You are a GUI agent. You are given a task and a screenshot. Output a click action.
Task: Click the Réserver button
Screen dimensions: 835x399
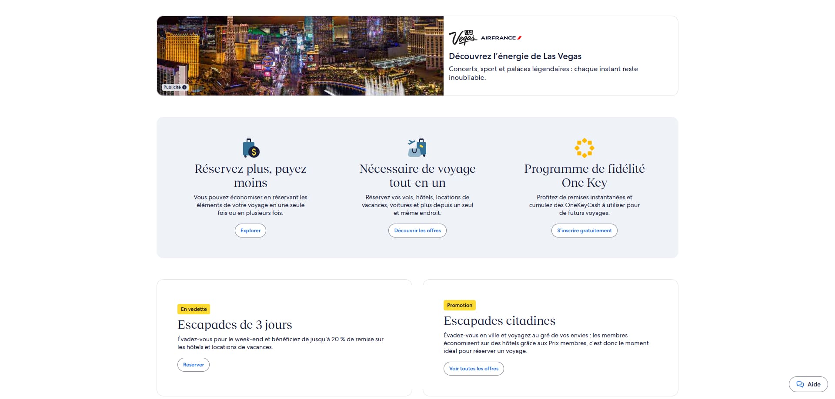coord(194,365)
